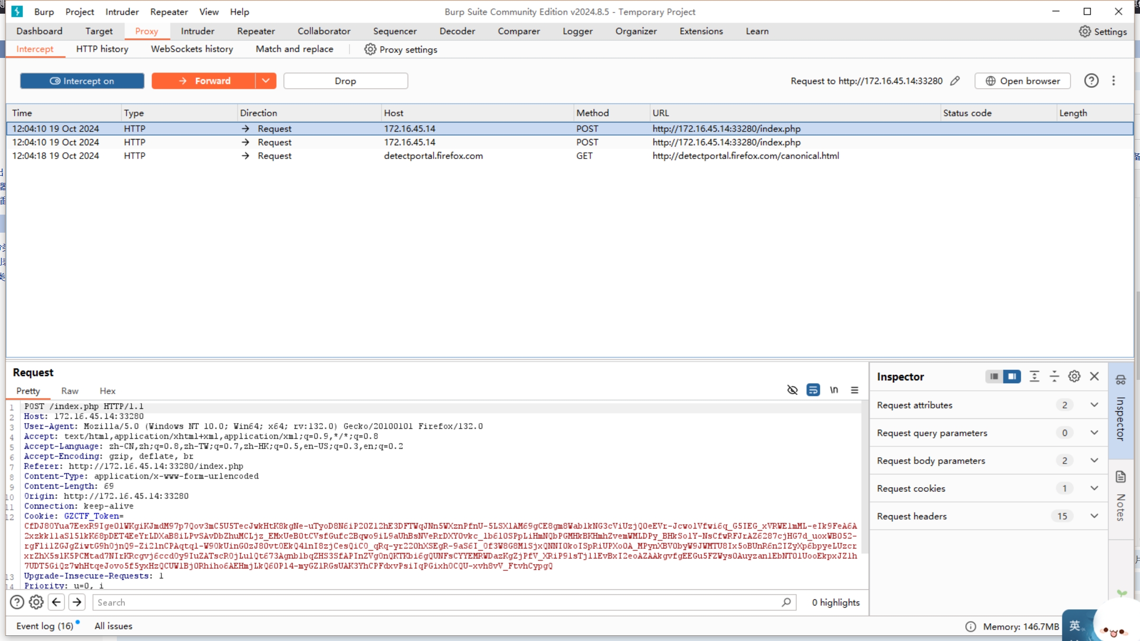This screenshot has width=1140, height=641.
Task: Sort intercept table by Status code column
Action: click(x=998, y=113)
